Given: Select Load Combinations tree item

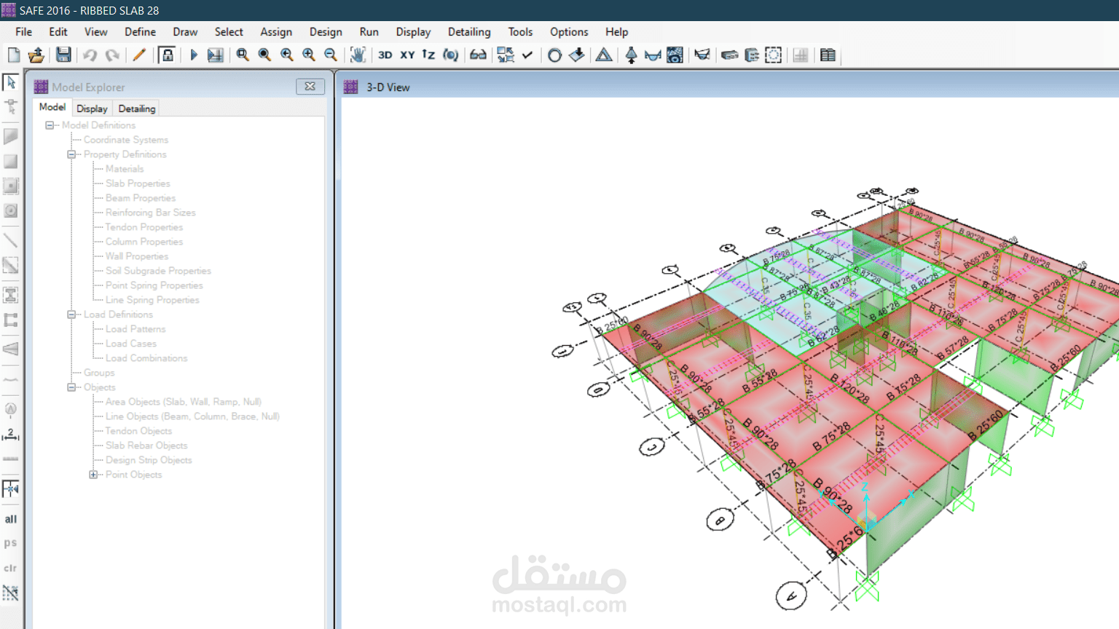Looking at the screenshot, I should (x=146, y=358).
